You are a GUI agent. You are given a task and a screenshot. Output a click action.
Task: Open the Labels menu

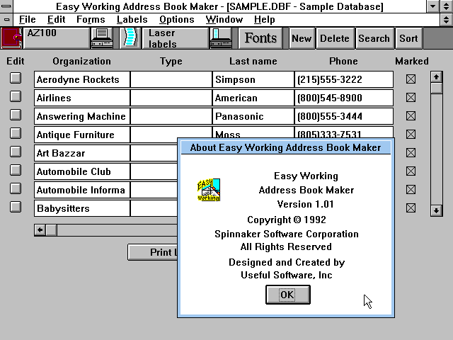[x=132, y=20]
